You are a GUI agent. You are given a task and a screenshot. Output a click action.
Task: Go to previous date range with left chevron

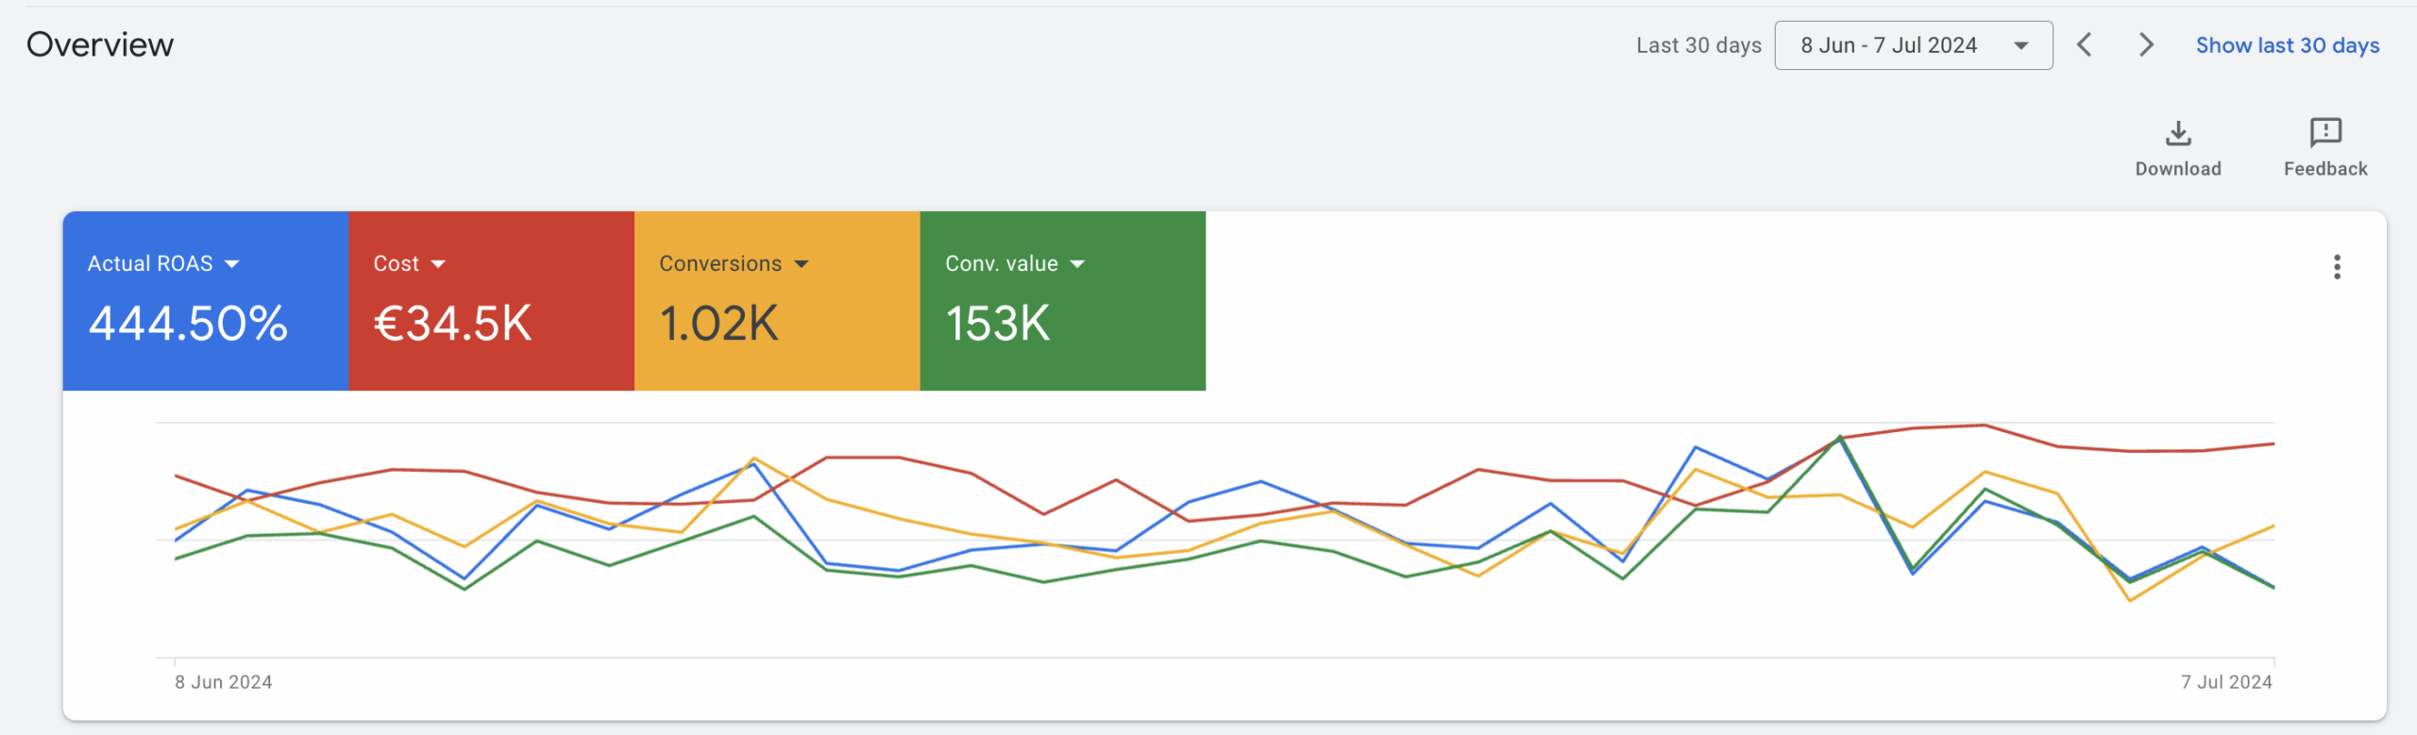pos(2085,45)
